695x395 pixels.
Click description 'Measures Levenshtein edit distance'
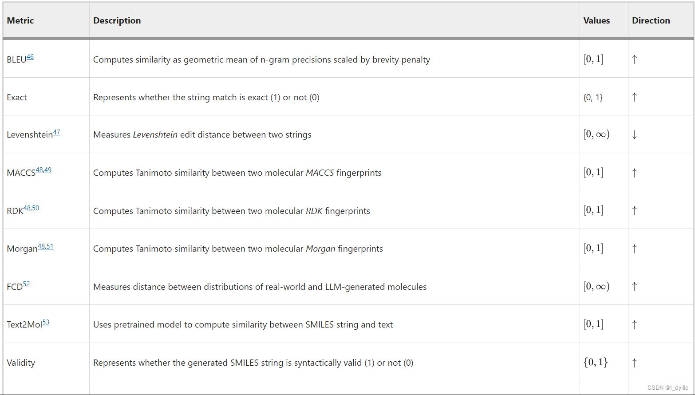[202, 134]
